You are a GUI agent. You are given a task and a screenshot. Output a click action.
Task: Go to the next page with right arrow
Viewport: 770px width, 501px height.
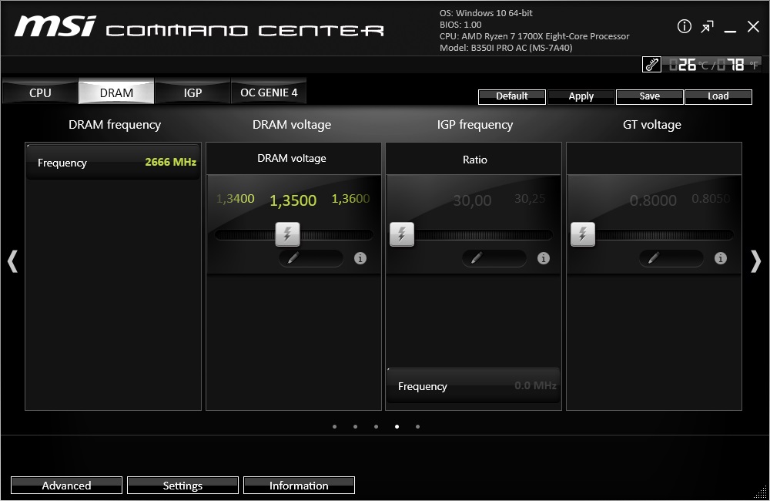tap(756, 261)
